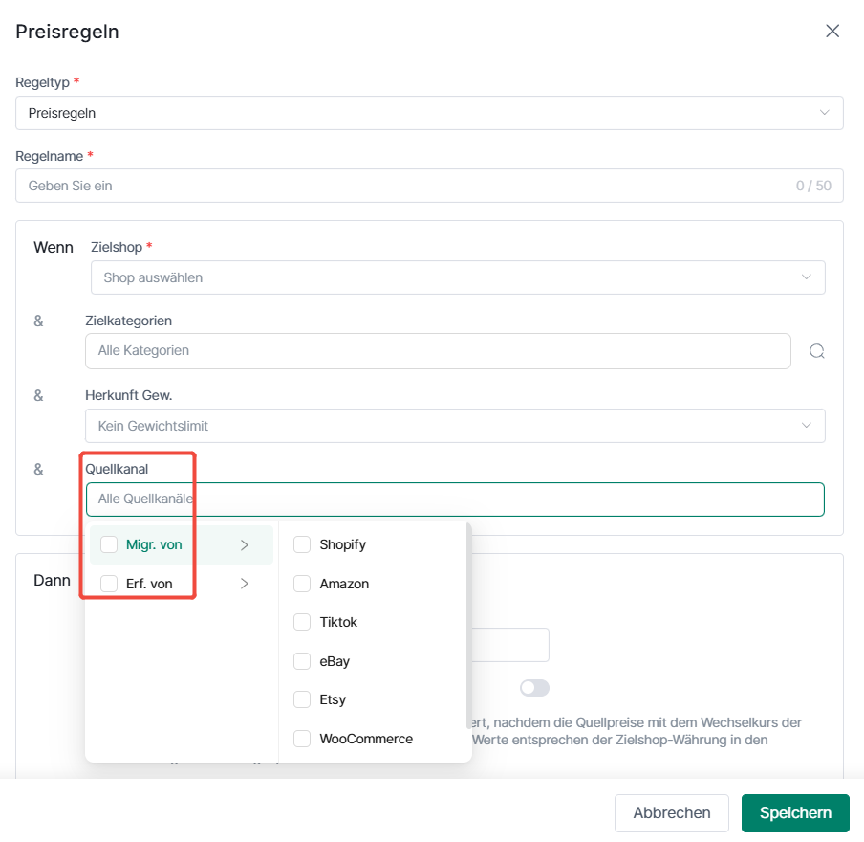Tick the eBay checkbox
Image resolution: width=864 pixels, height=842 pixels.
click(302, 661)
